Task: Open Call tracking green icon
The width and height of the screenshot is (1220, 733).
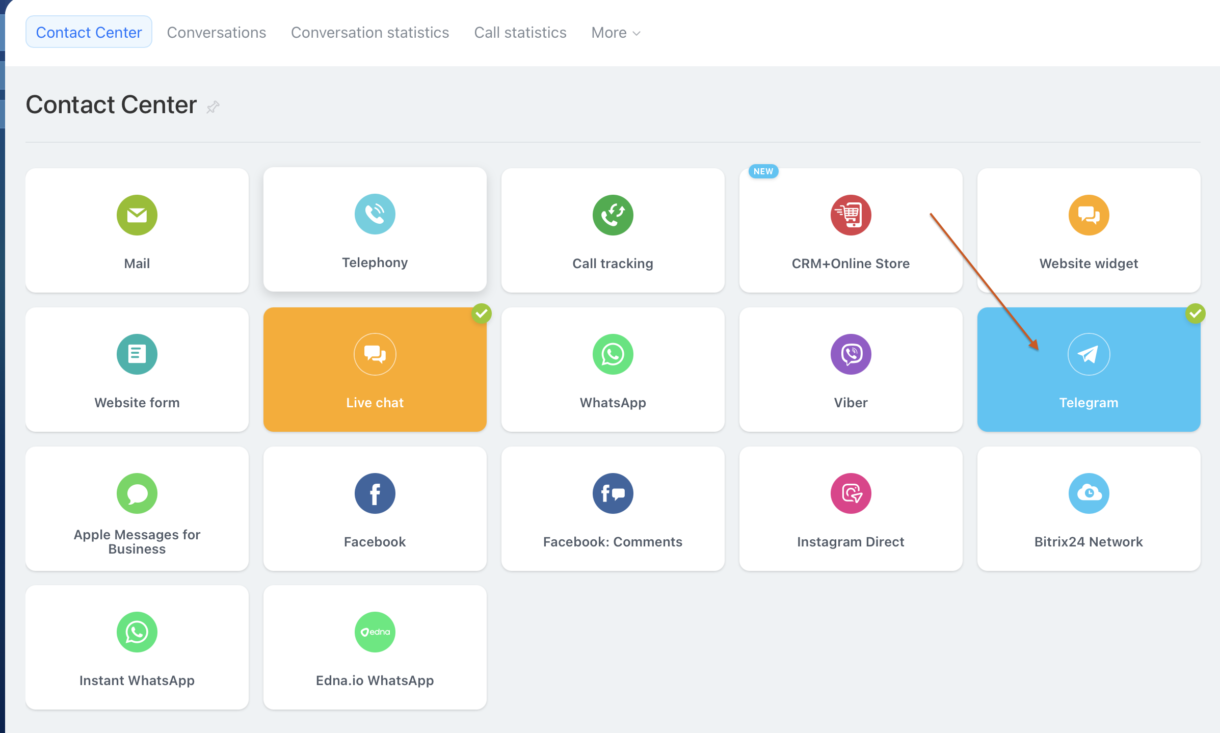Action: click(x=613, y=215)
